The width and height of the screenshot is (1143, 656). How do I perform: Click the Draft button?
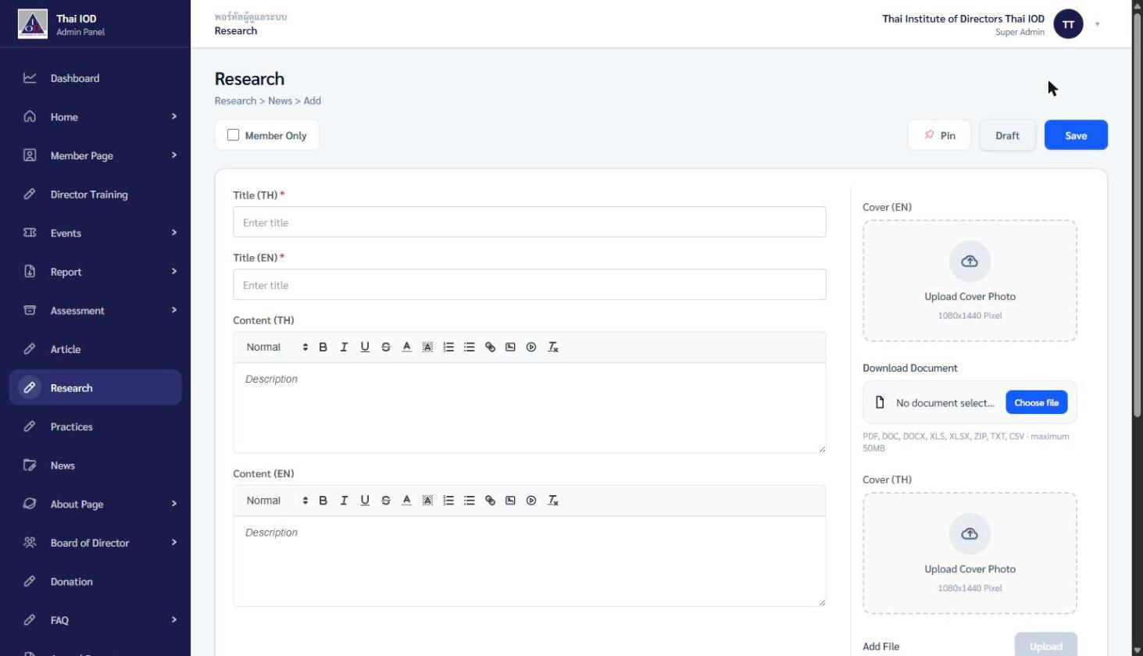(1007, 135)
